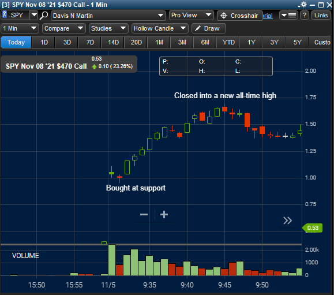Click the VOLUME pane label
The width and height of the screenshot is (334, 295).
[25, 256]
